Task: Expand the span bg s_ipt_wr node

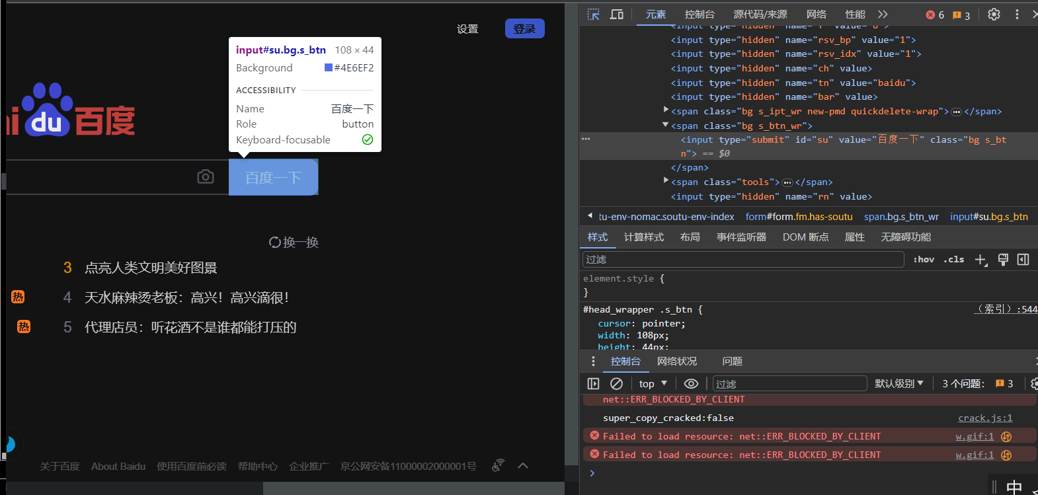Action: click(666, 110)
